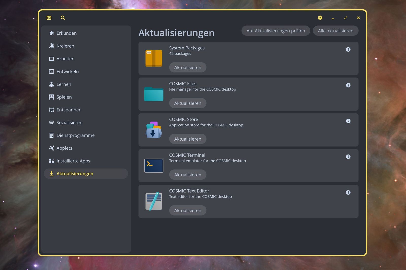Update COSMIC Store with Aktualisieren
Image resolution: width=406 pixels, height=270 pixels.
click(x=188, y=139)
